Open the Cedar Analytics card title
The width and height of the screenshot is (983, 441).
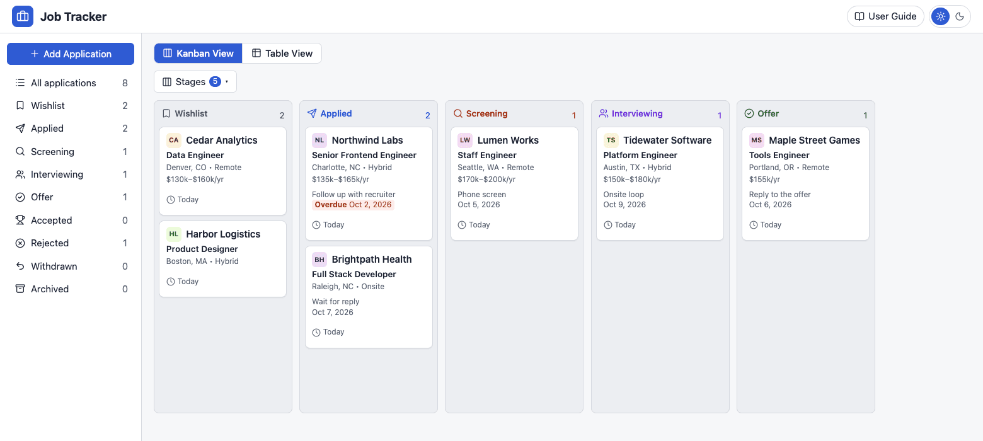222,140
